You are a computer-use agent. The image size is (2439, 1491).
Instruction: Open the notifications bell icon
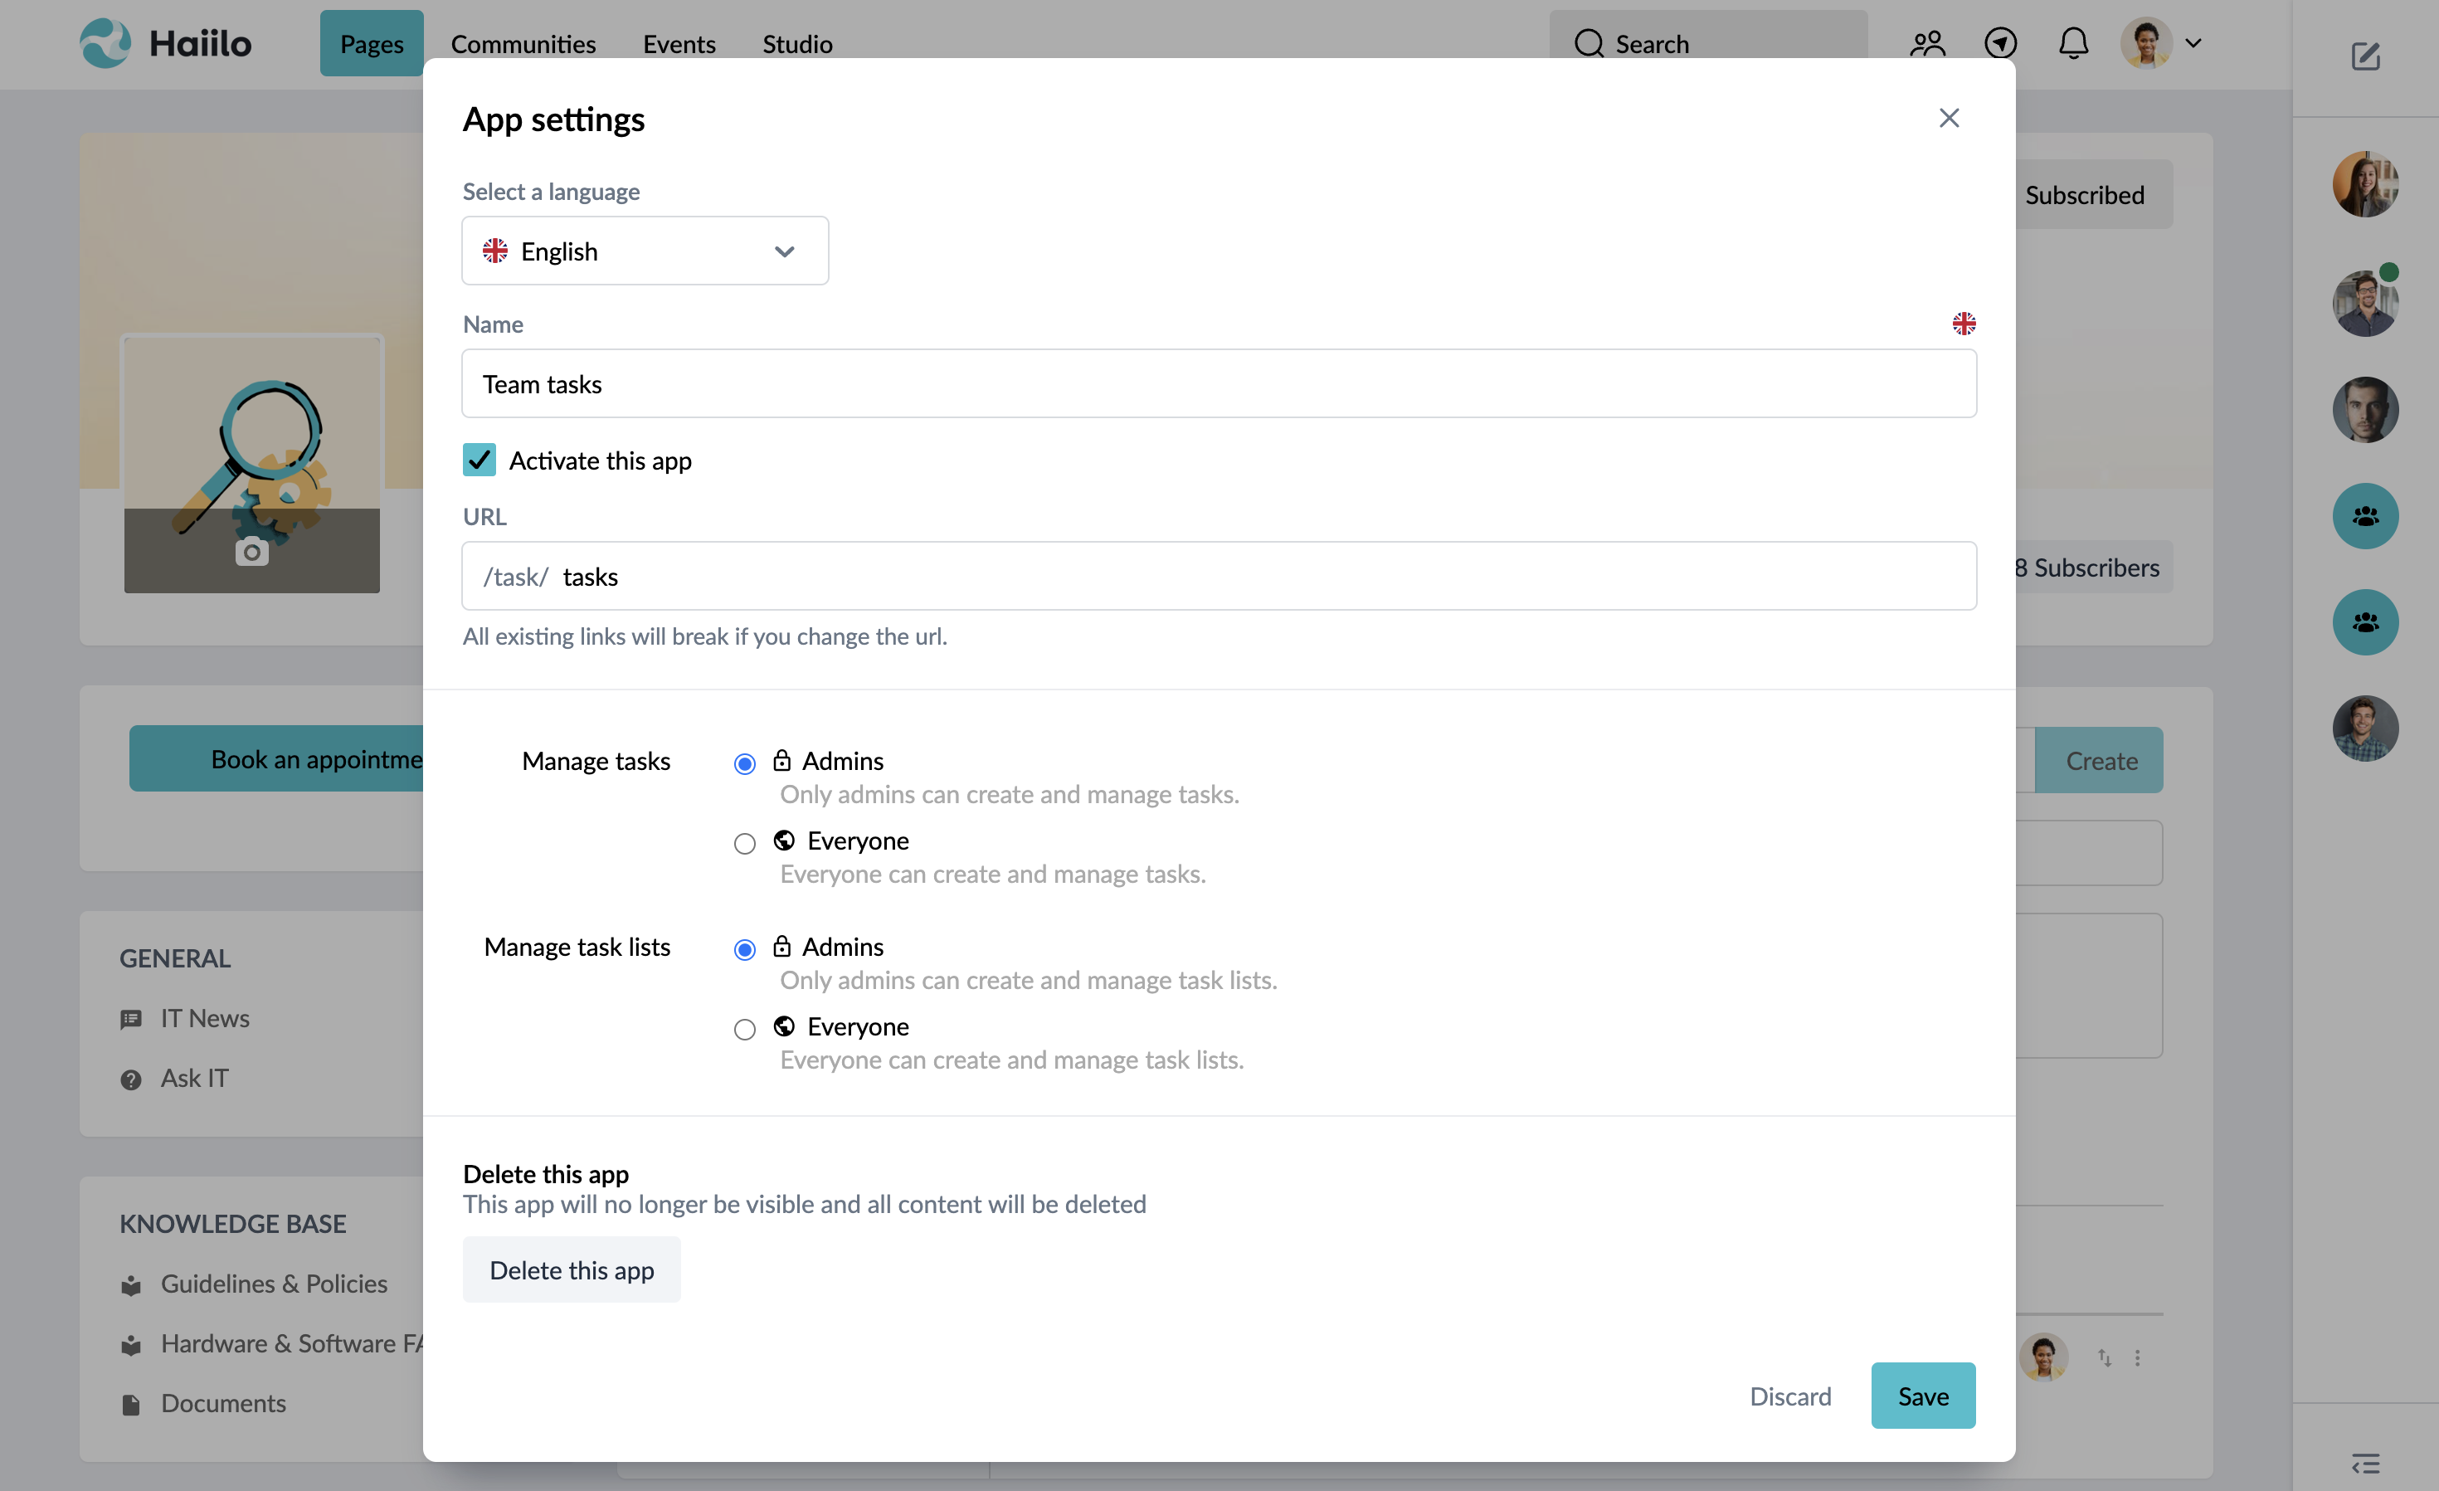click(2071, 42)
